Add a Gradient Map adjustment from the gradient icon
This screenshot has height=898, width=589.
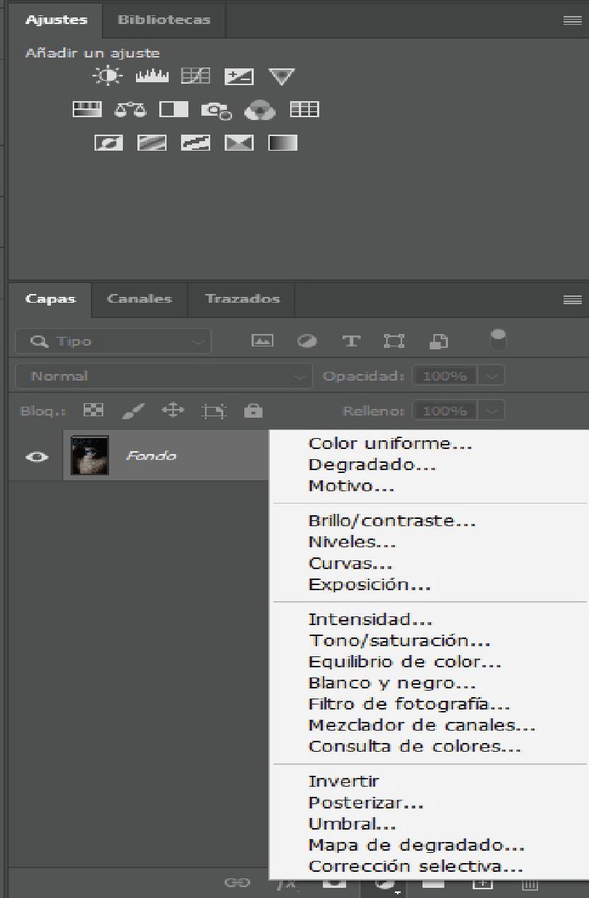283,143
